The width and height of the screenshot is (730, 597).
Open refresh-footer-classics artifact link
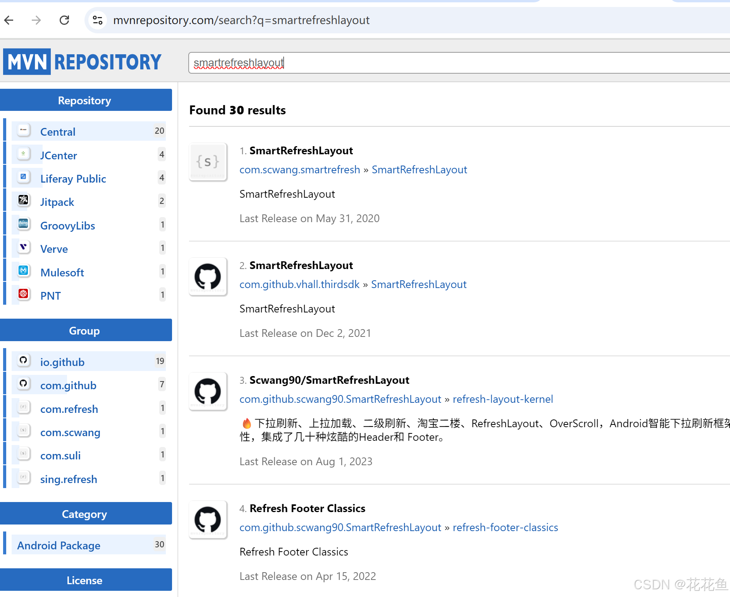[x=505, y=528]
